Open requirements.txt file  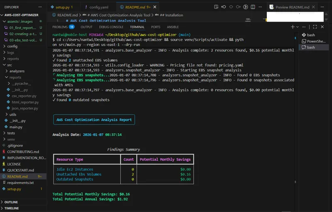pyautogui.click(x=20, y=183)
